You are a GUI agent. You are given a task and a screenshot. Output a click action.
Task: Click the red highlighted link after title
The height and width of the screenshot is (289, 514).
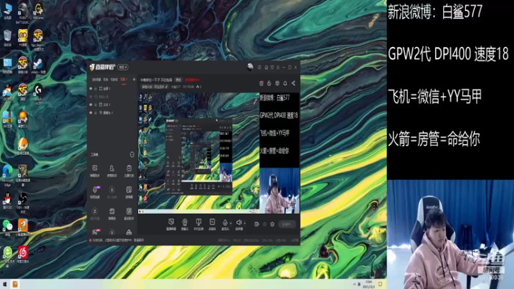click(192, 80)
